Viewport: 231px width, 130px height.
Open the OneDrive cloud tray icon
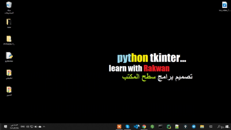pyautogui.click(x=40, y=127)
